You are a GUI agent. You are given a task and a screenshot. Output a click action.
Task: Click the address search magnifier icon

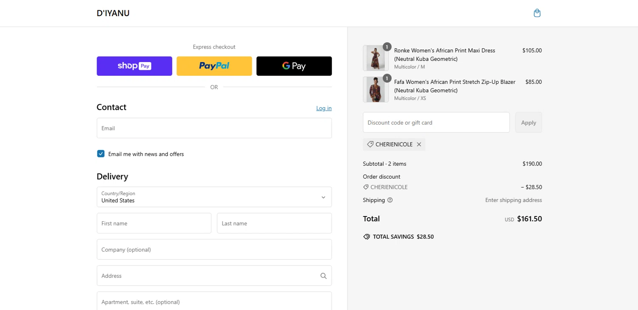coord(323,276)
